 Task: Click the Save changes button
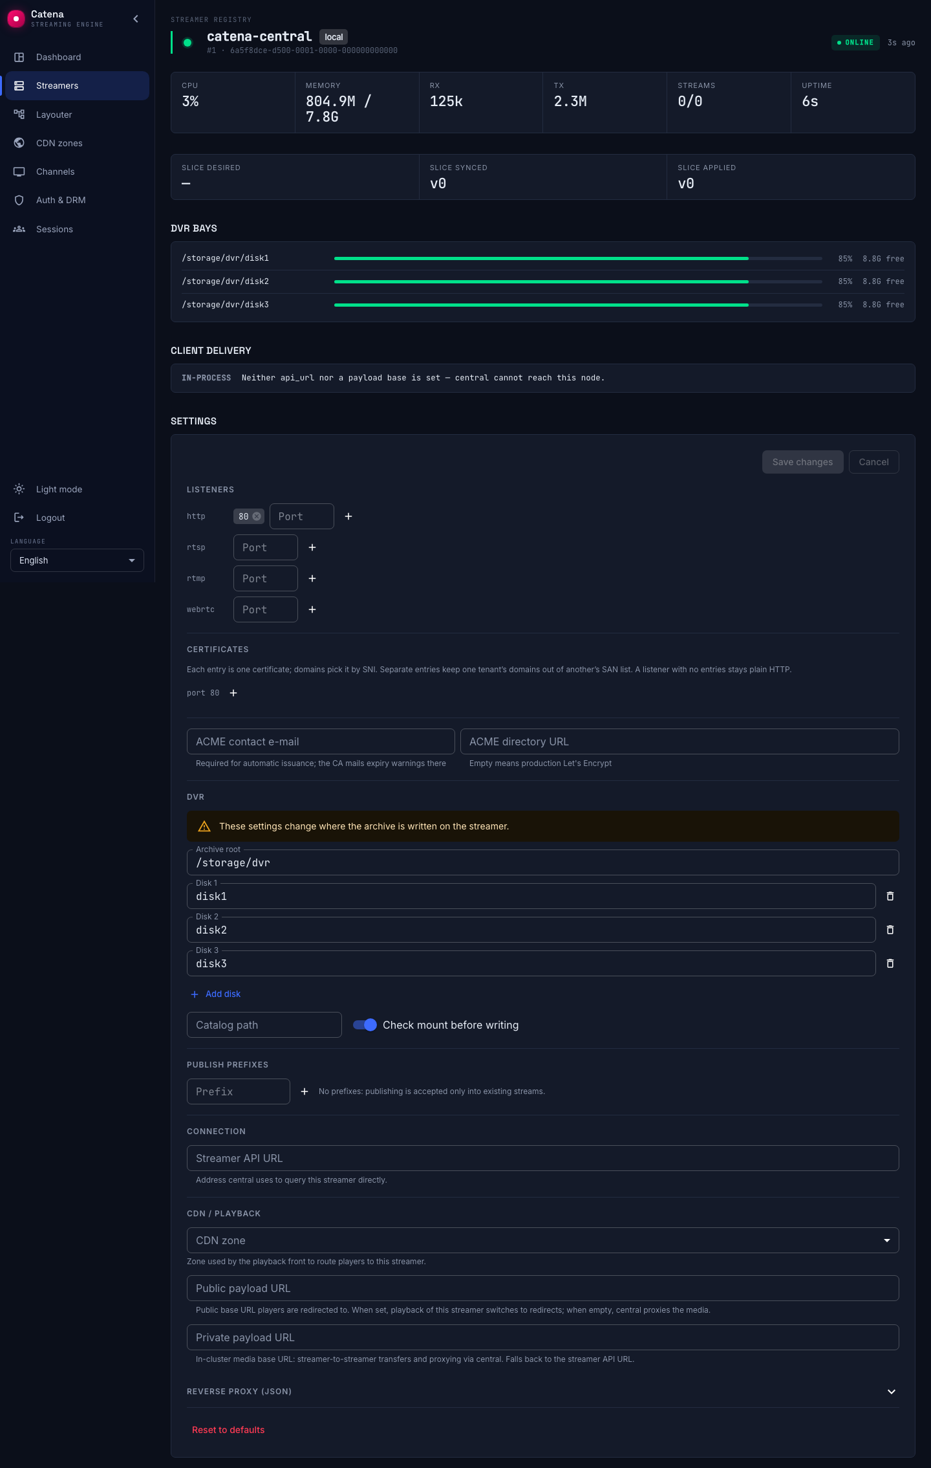[802, 462]
